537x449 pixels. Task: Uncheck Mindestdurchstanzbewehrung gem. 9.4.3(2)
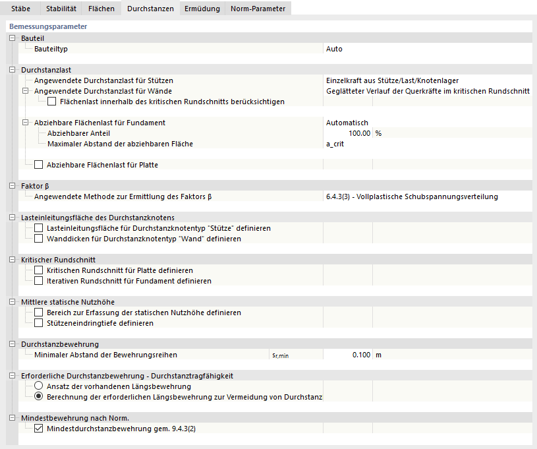click(39, 429)
